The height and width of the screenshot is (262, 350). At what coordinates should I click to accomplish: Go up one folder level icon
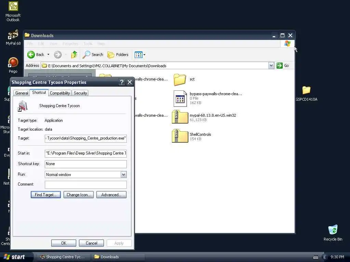(74, 55)
